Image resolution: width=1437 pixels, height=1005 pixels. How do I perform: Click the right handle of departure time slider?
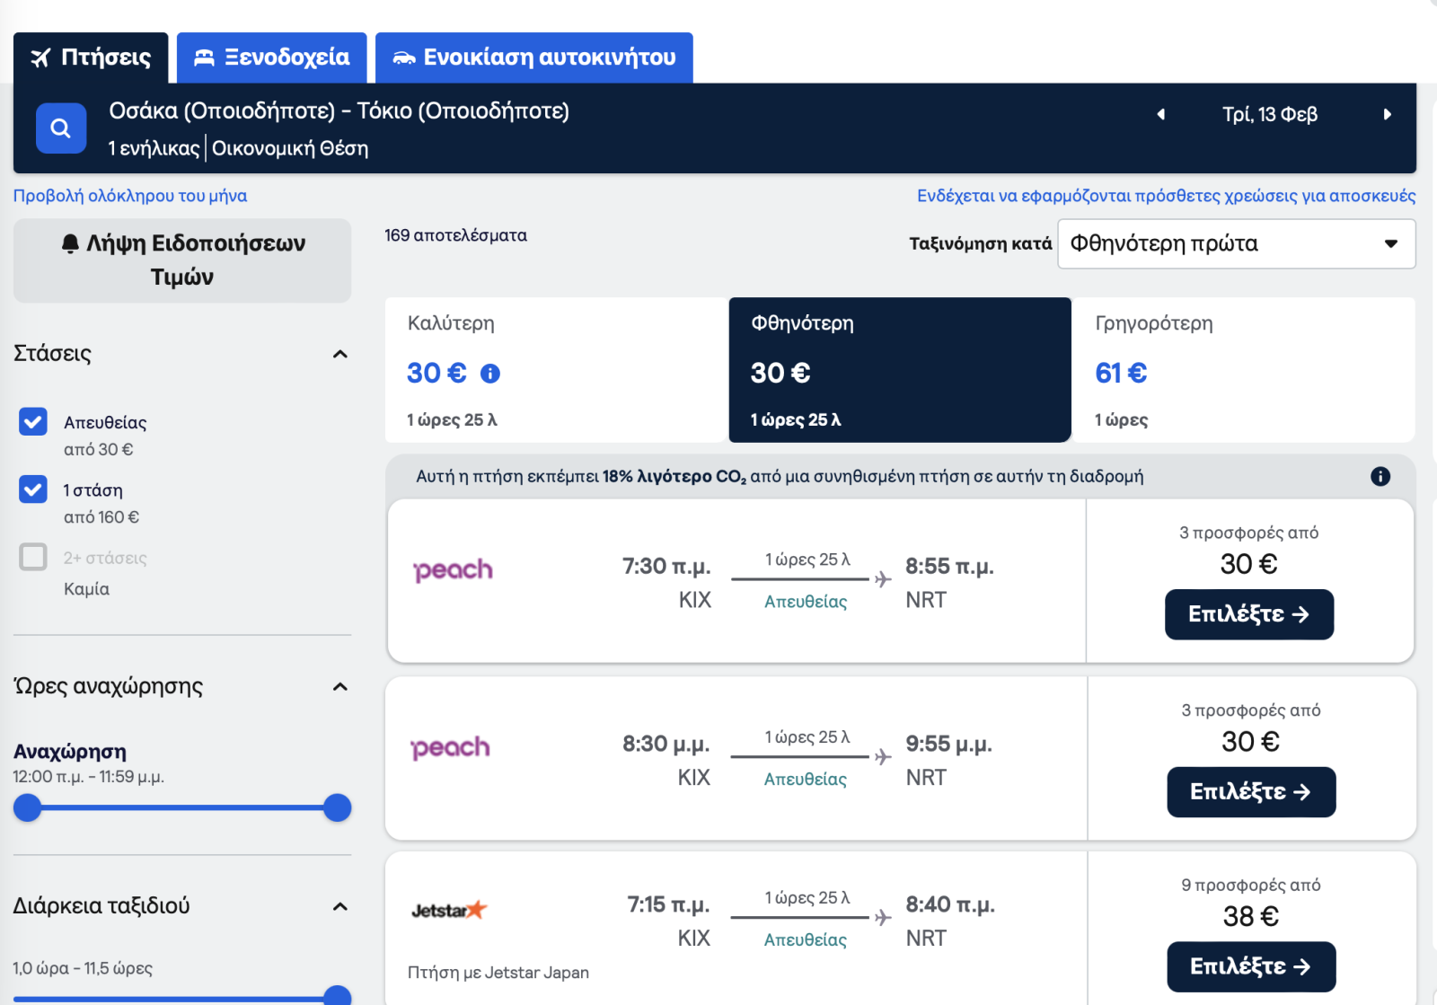coord(337,808)
